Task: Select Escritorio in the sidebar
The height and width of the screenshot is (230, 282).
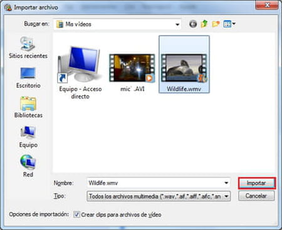Action: (x=28, y=78)
